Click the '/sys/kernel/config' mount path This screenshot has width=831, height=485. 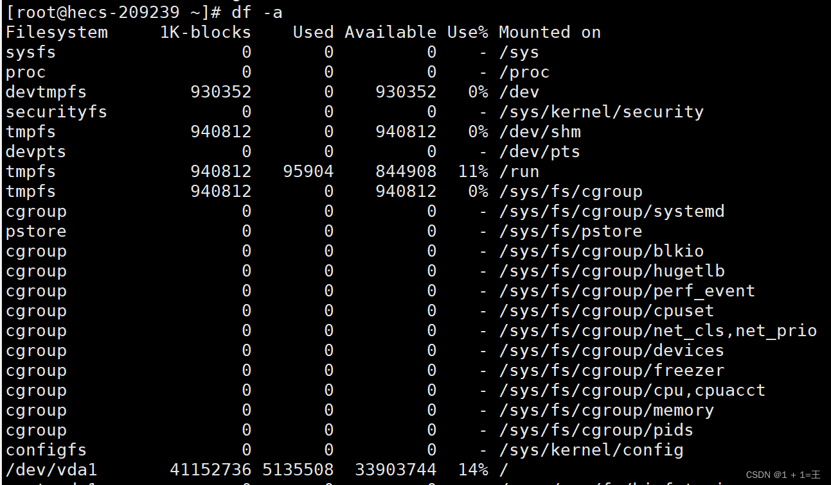coord(591,450)
